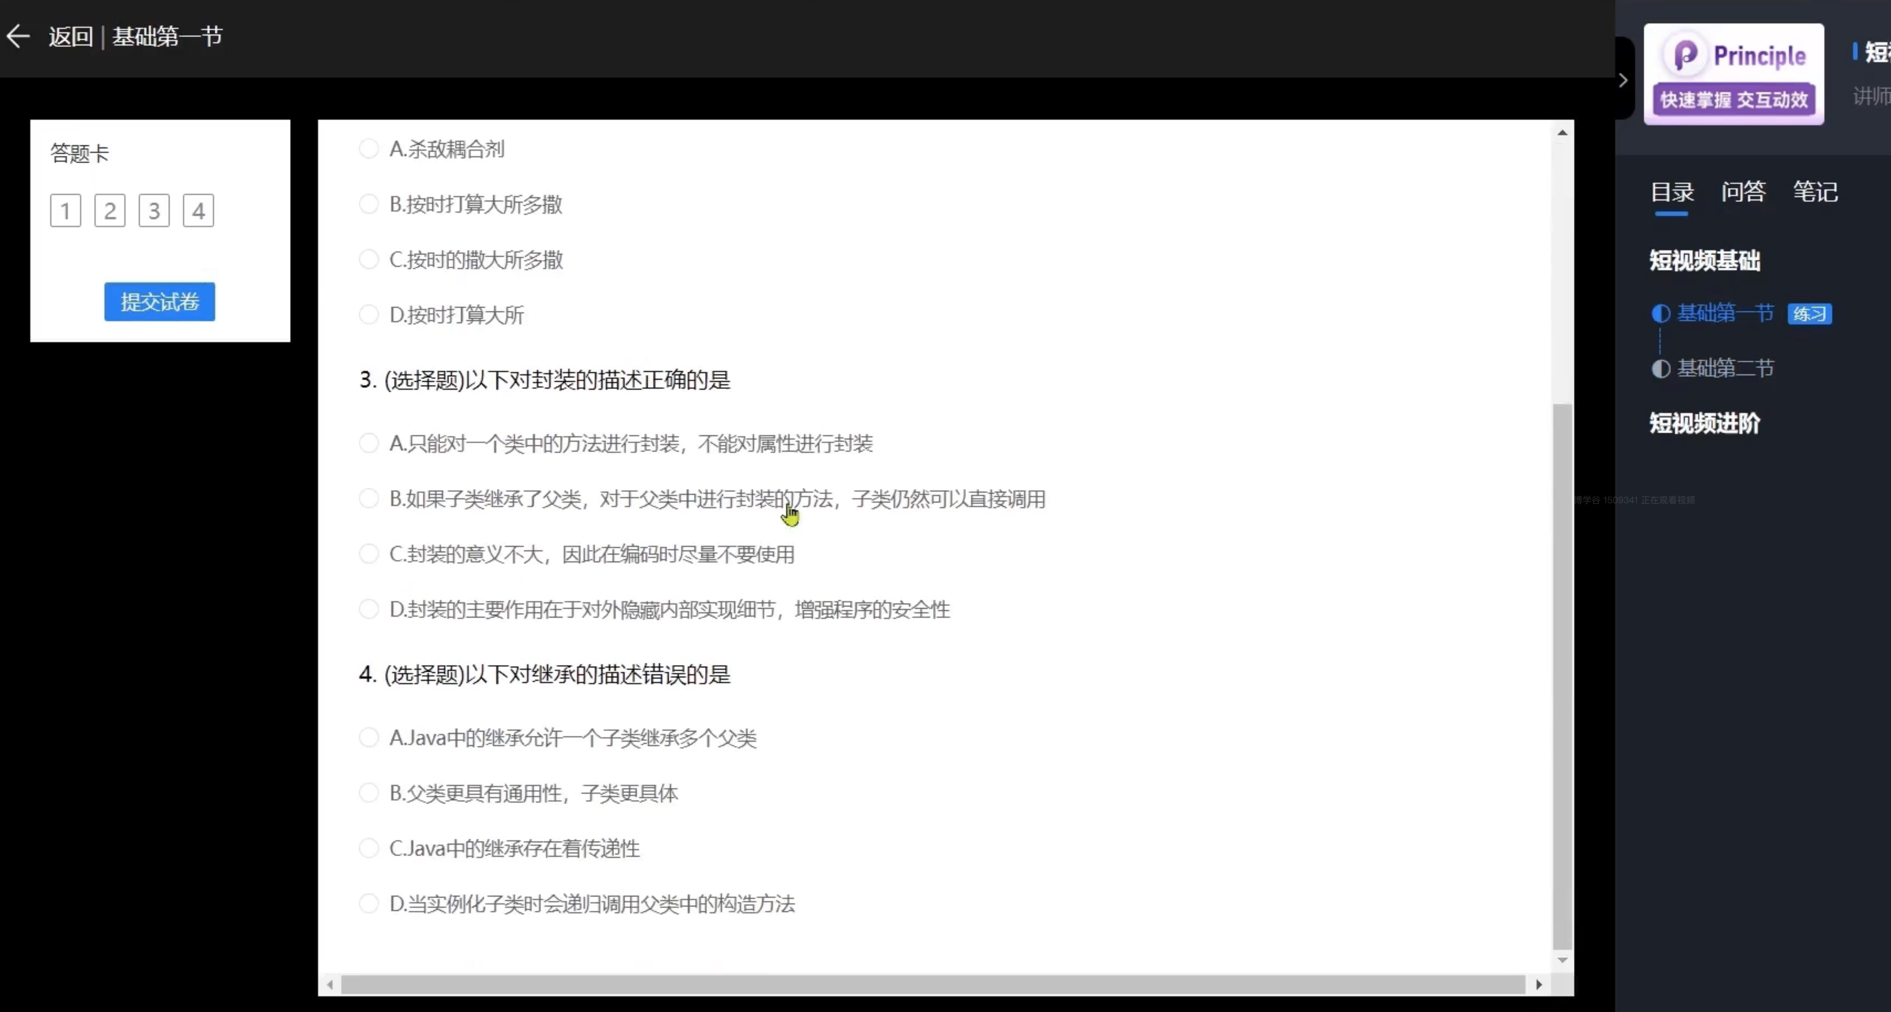Click the horizontal scrollbar thumb
Screen dimensions: 1891x1012
point(933,985)
